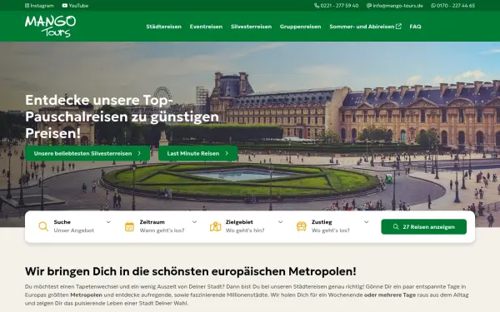This screenshot has height=312, width=500.
Task: Click 'Wo geht's los?' boarding placeholder
Action: (x=330, y=230)
